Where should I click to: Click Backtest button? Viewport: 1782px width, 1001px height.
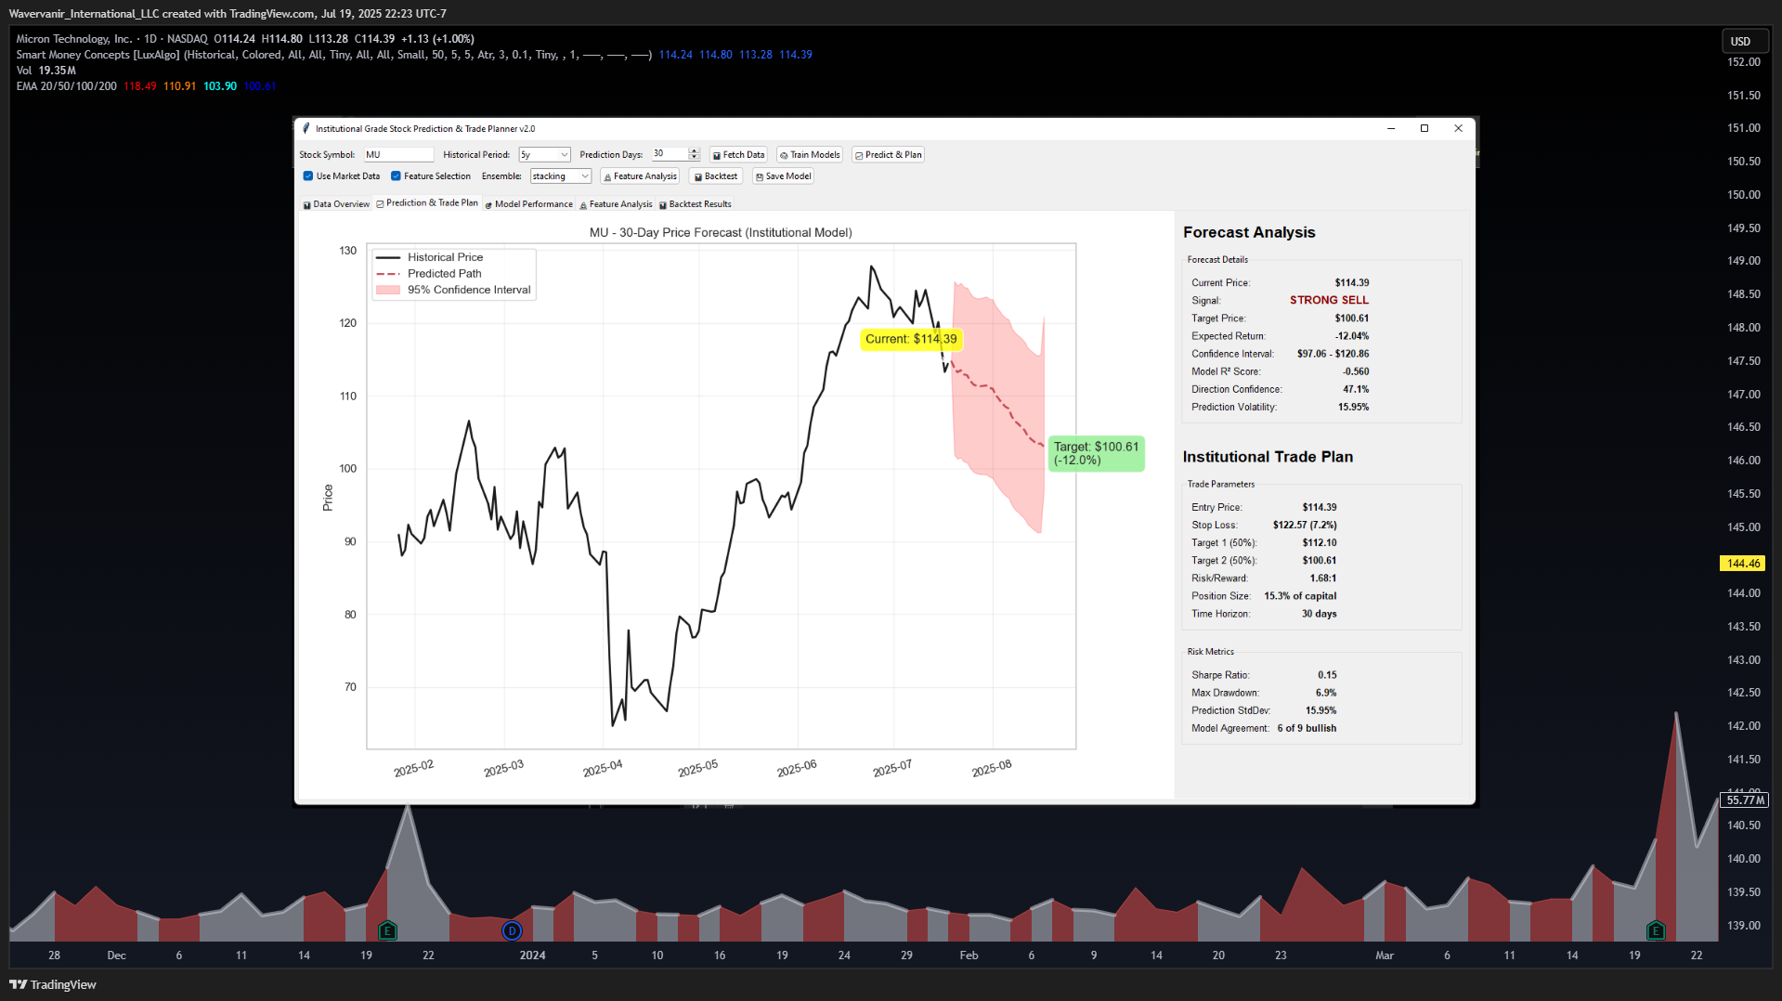pos(716,175)
